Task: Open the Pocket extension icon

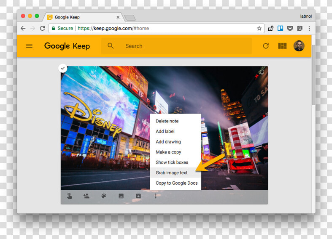Action: coord(290,28)
